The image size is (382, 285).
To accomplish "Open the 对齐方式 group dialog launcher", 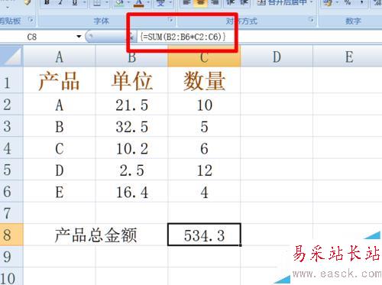I will click(x=311, y=20).
